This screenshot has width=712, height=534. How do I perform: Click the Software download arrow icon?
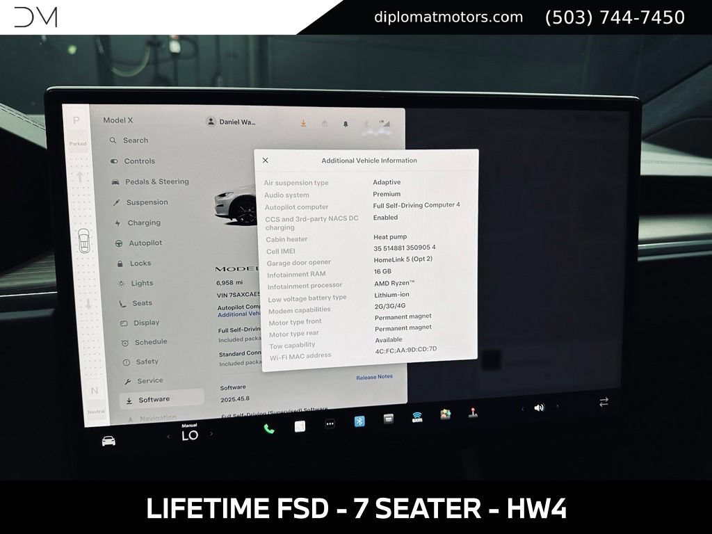click(x=129, y=400)
